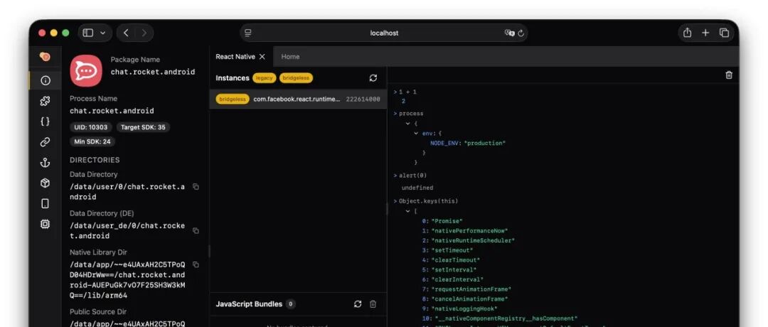Collapse the Object.keys(this) array result
The height and width of the screenshot is (327, 768).
click(407, 211)
